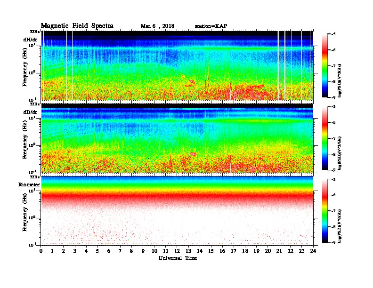This screenshot has width=373, height=288.
Task: Click the "-7" value on the Riometer color bar
Action: 333,211
